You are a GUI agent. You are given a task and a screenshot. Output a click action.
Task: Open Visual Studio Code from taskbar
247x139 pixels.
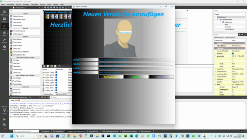tap(114, 136)
